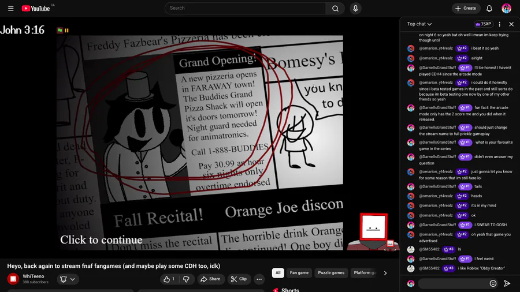This screenshot has width=520, height=292.
Task: Click @DarnellsGrandStuff on 'tails' message
Action: coord(437,187)
